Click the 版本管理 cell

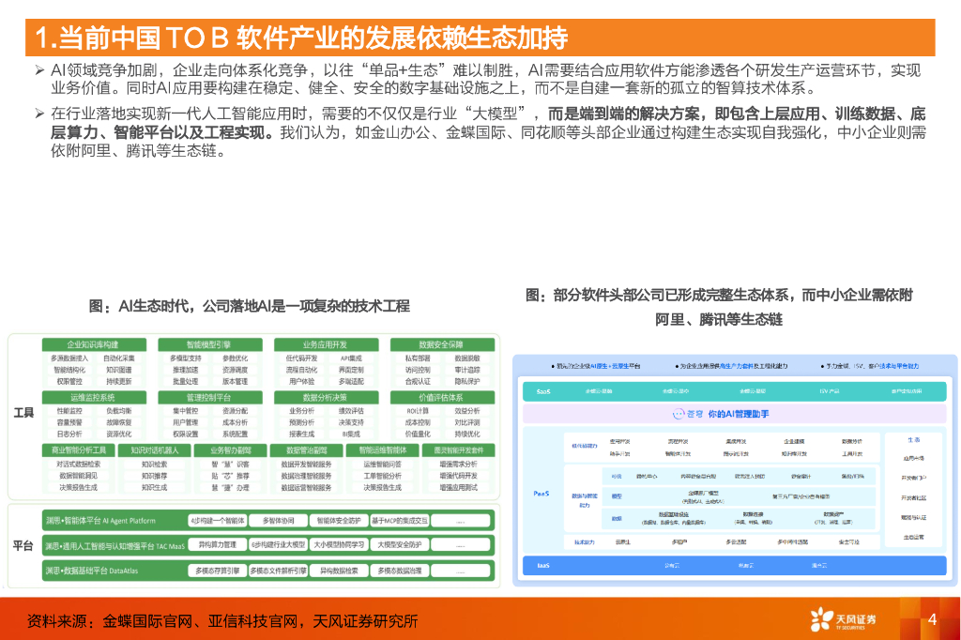pos(235,381)
